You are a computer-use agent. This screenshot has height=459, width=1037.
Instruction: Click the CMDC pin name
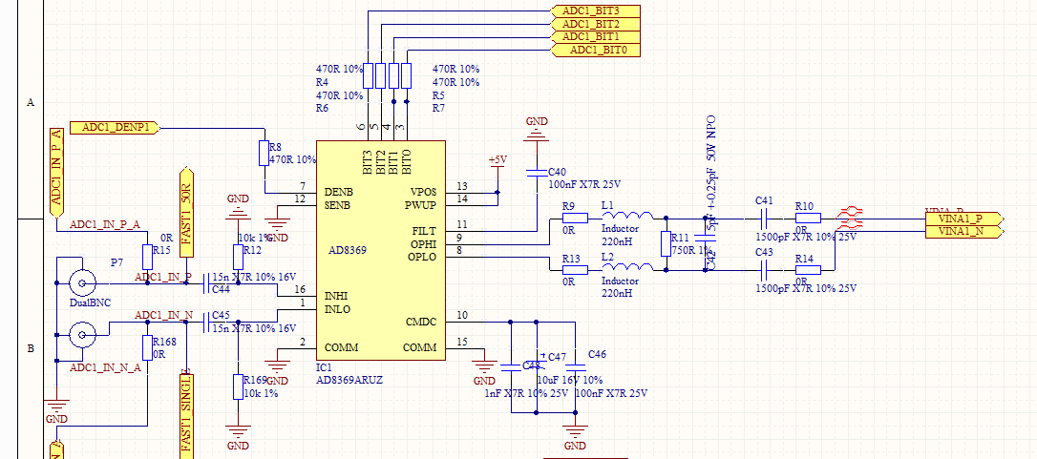[420, 323]
